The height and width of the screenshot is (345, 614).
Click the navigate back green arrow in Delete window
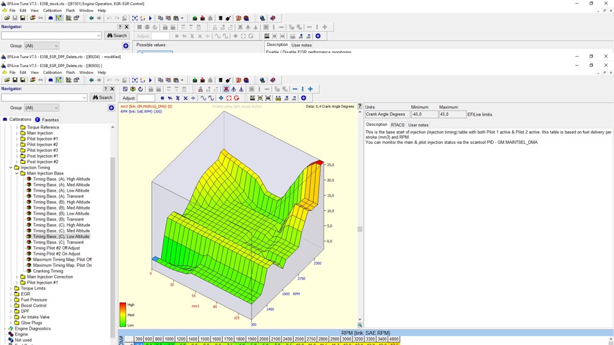91,80
